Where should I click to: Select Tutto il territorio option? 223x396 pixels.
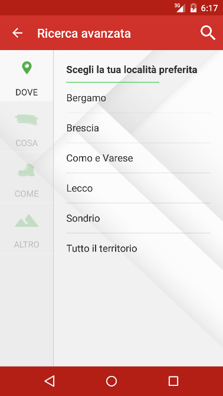point(138,248)
